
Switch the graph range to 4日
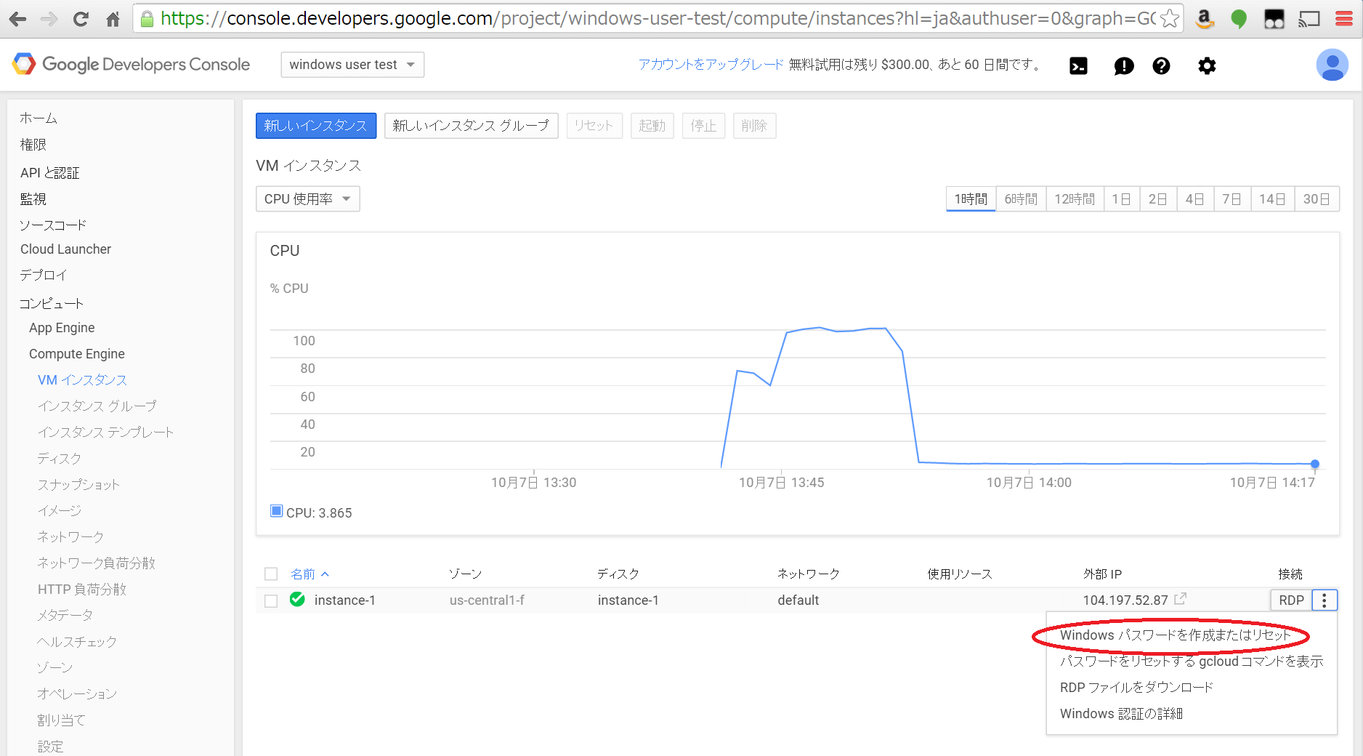point(1195,199)
